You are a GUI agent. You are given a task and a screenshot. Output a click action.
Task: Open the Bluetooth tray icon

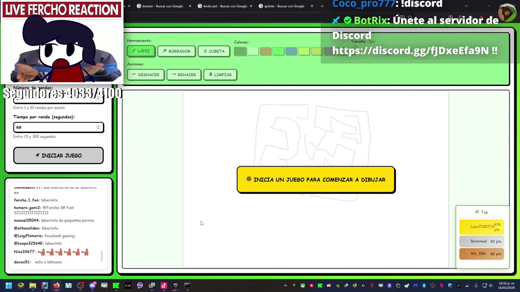[424, 286]
